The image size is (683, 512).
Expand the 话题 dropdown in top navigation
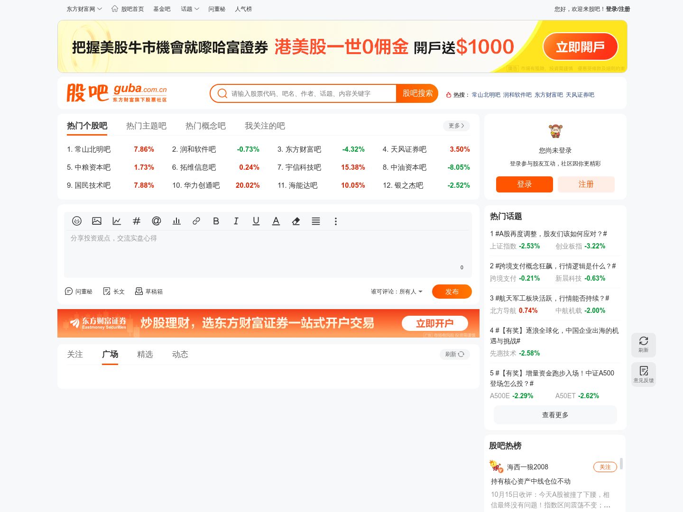[190, 9]
